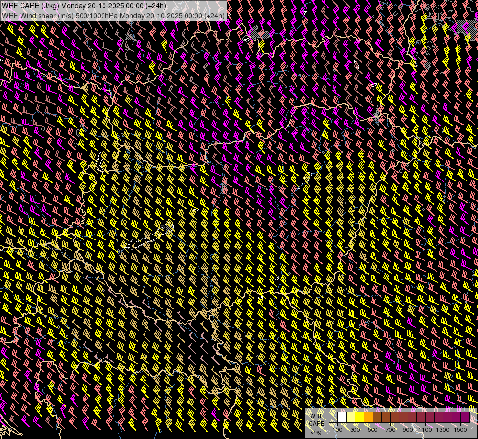Screen dimensions: 478x439
Task: Select the orange swatch in CAPE legend
Action: 369,418
